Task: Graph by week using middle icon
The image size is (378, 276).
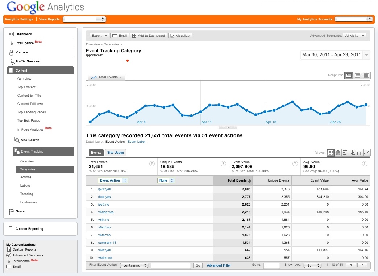Action: pos(357,76)
